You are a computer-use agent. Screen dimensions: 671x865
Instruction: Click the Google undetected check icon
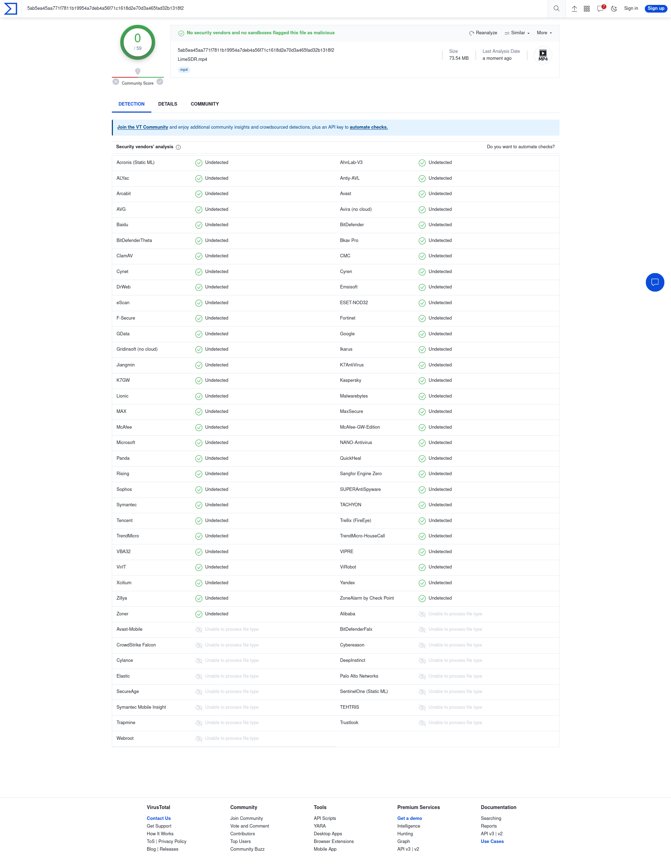(422, 334)
